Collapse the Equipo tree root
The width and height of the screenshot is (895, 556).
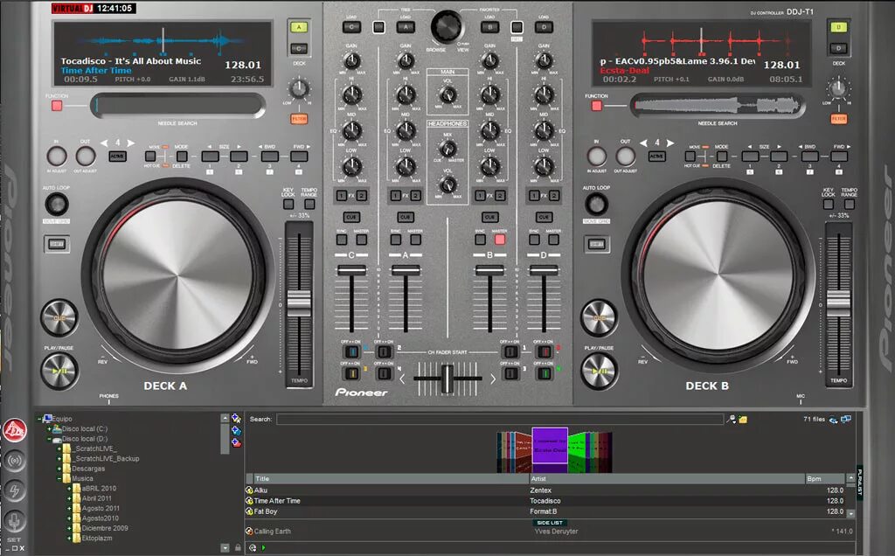pos(39,419)
